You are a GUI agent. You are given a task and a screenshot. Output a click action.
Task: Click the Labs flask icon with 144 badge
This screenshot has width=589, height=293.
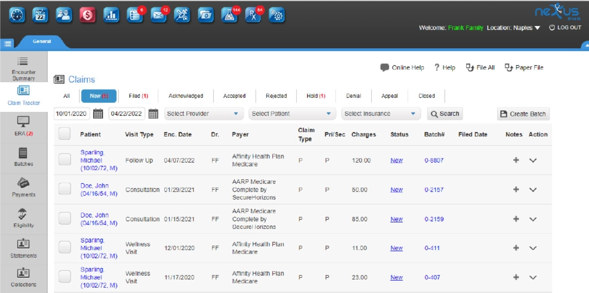230,15
